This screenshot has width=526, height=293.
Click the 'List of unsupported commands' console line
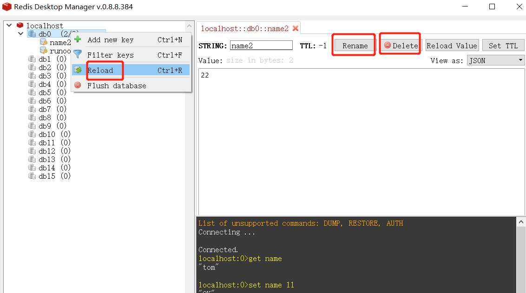point(301,223)
